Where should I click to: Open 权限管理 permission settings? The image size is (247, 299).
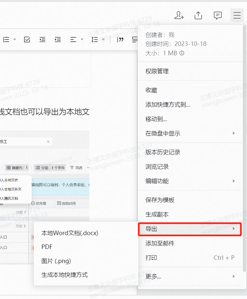pyautogui.click(x=190, y=71)
